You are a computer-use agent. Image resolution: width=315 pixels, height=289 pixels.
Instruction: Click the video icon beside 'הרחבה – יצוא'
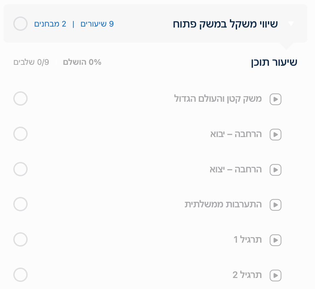tap(275, 170)
